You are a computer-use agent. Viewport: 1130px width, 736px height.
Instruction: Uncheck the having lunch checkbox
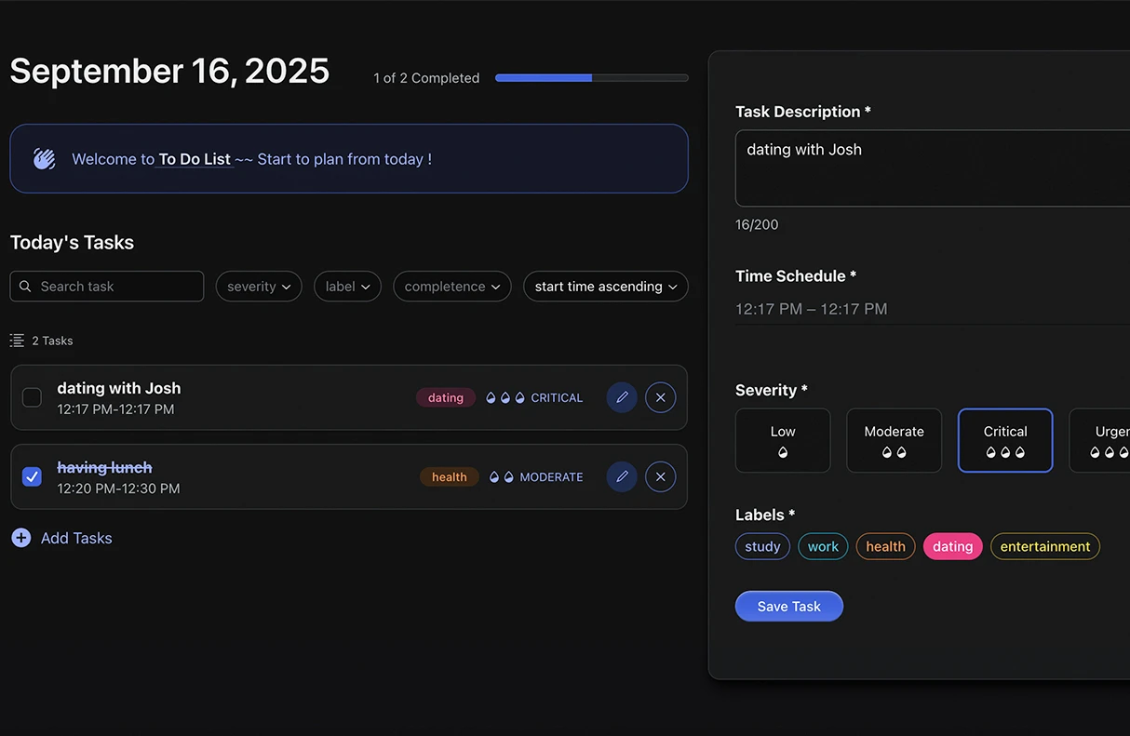pyautogui.click(x=32, y=477)
